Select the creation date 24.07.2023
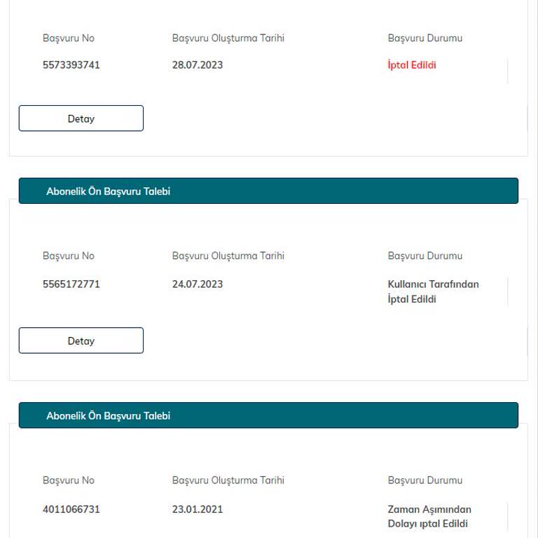This screenshot has height=538, width=538. (x=198, y=284)
